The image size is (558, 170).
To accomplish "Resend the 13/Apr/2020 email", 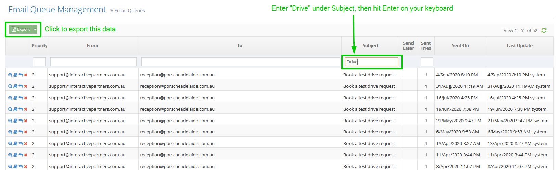I will tap(21, 144).
